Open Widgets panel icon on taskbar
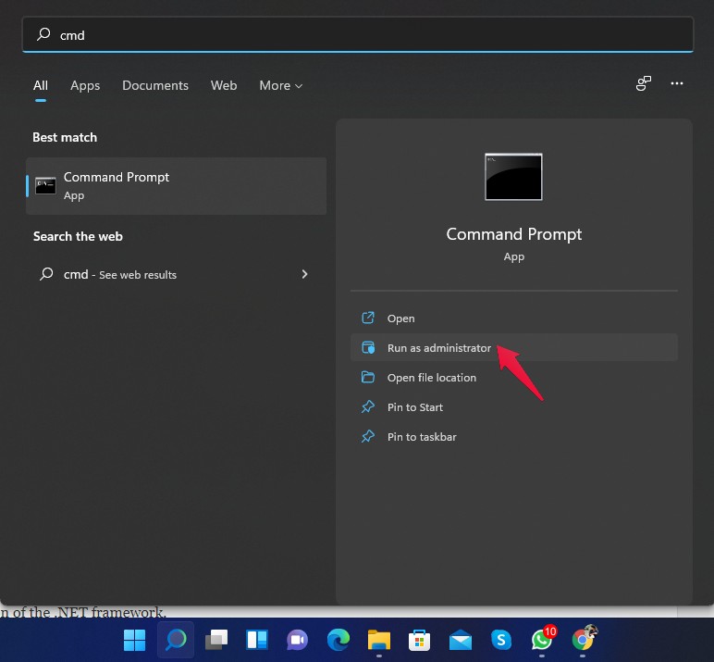Image resolution: width=714 pixels, height=662 pixels. click(256, 640)
